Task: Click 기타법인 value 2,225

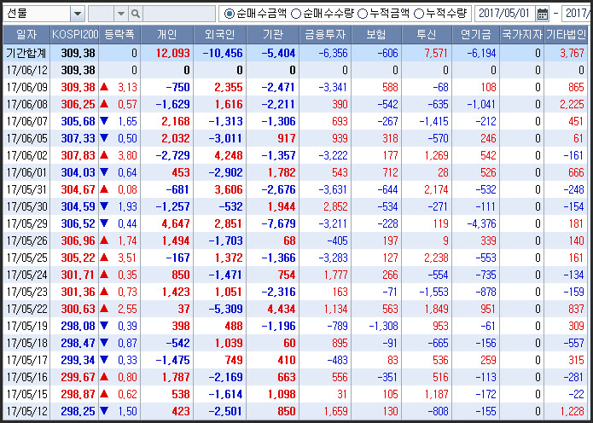Action: point(573,104)
